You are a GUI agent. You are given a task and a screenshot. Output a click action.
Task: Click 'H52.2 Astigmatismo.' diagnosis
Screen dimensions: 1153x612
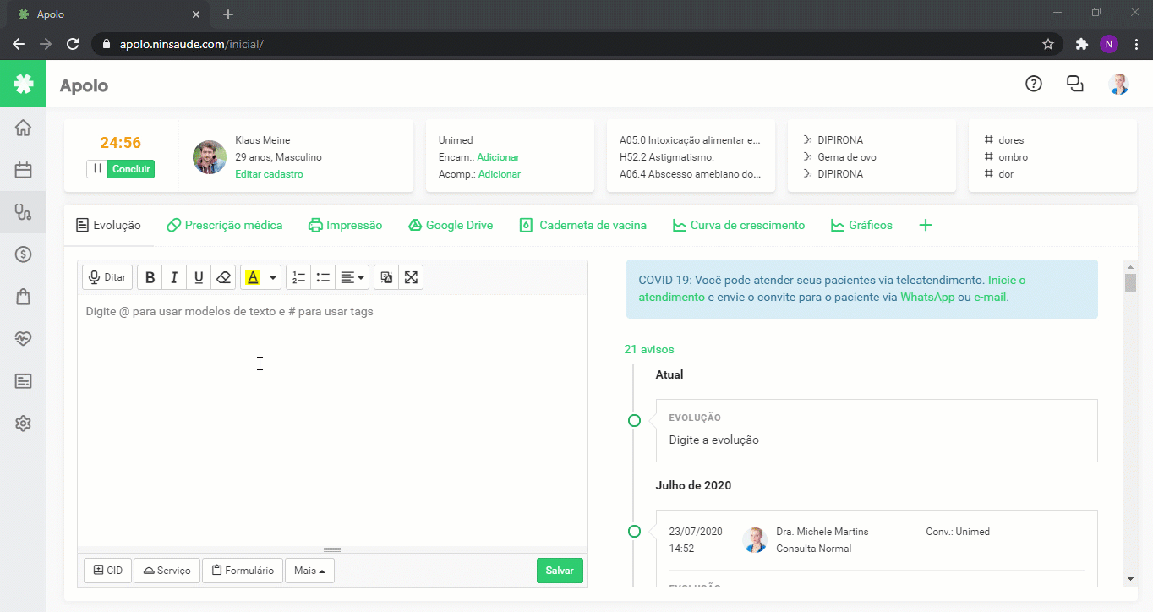[667, 157]
